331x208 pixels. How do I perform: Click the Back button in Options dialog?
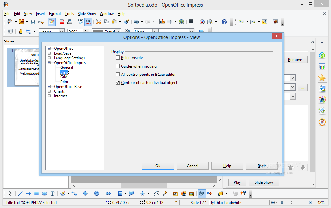[x=261, y=166]
